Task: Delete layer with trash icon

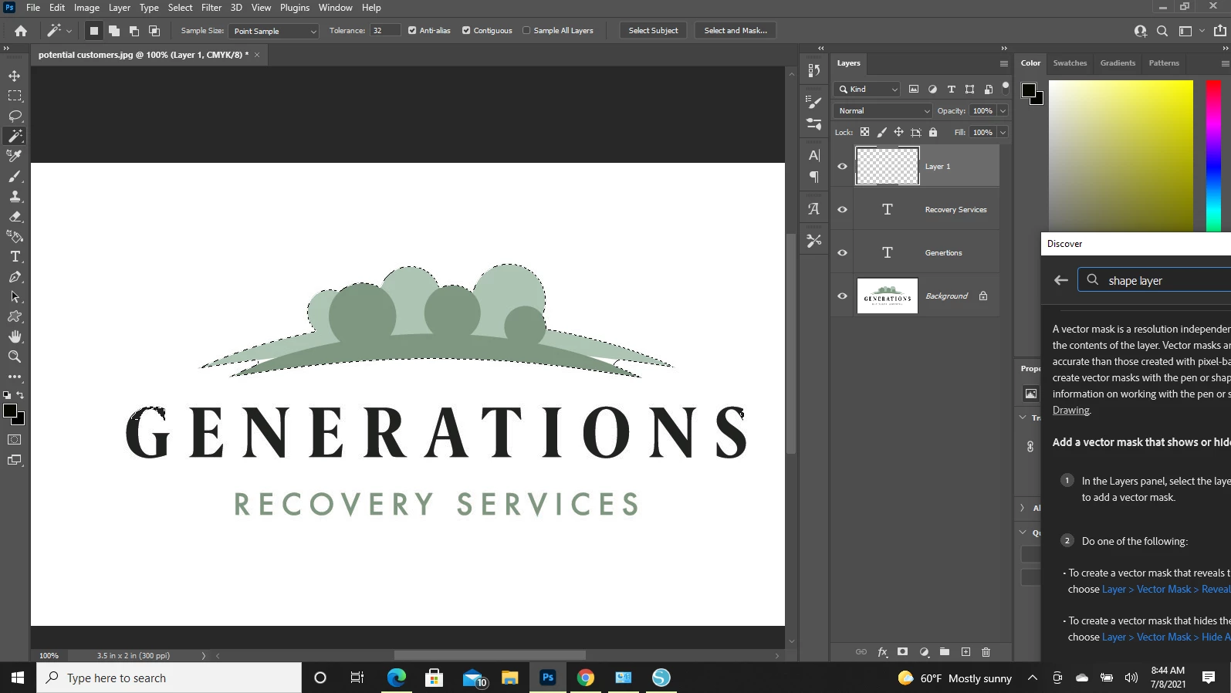Action: tap(986, 652)
